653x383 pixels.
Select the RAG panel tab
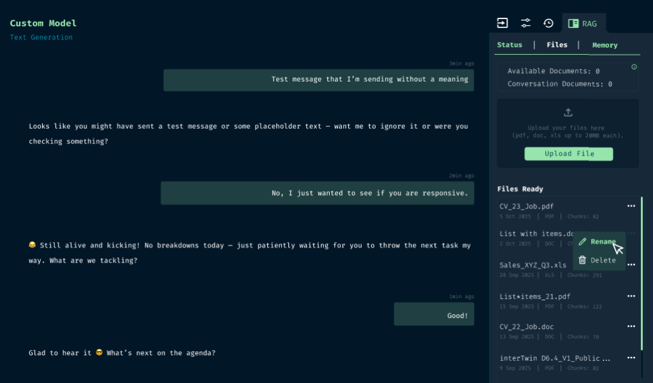click(583, 24)
